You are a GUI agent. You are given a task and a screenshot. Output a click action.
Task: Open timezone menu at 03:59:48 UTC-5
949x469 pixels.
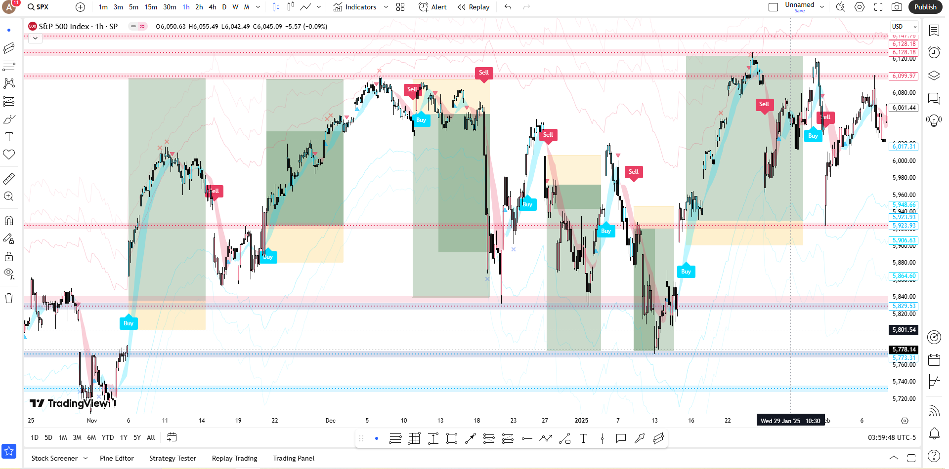[892, 437]
